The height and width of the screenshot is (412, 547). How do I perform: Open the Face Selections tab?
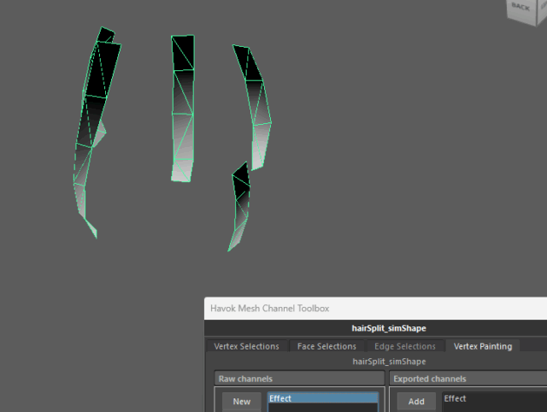326,346
